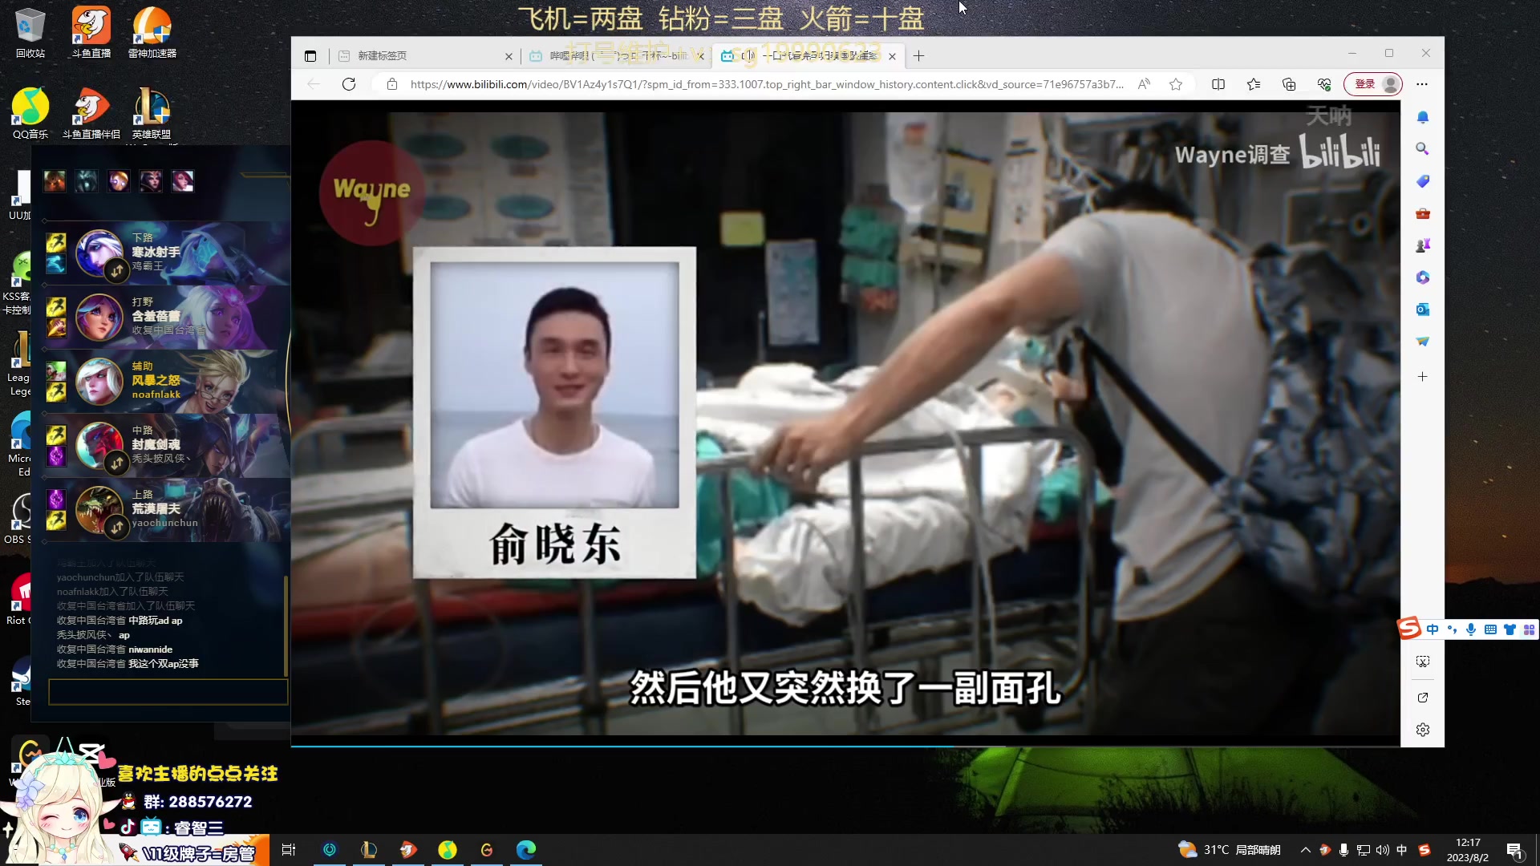The width and height of the screenshot is (1540, 866).
Task: Open Edge sidebar Outlook icon
Action: click(x=1423, y=310)
